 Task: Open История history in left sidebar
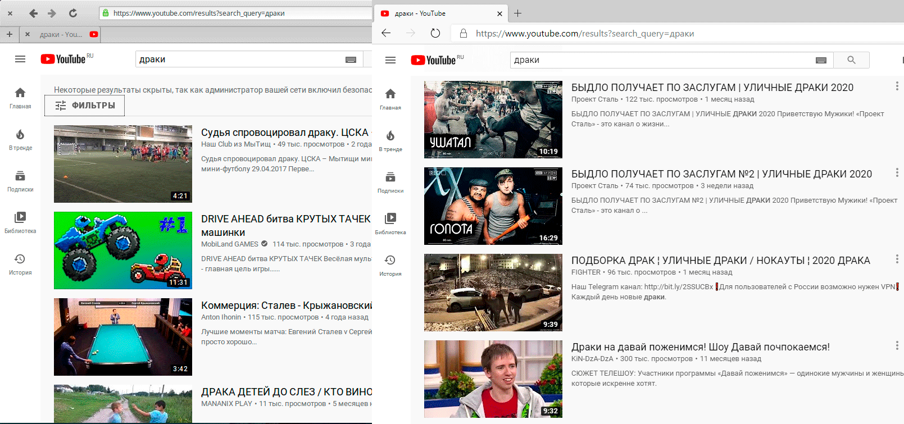[x=20, y=263]
